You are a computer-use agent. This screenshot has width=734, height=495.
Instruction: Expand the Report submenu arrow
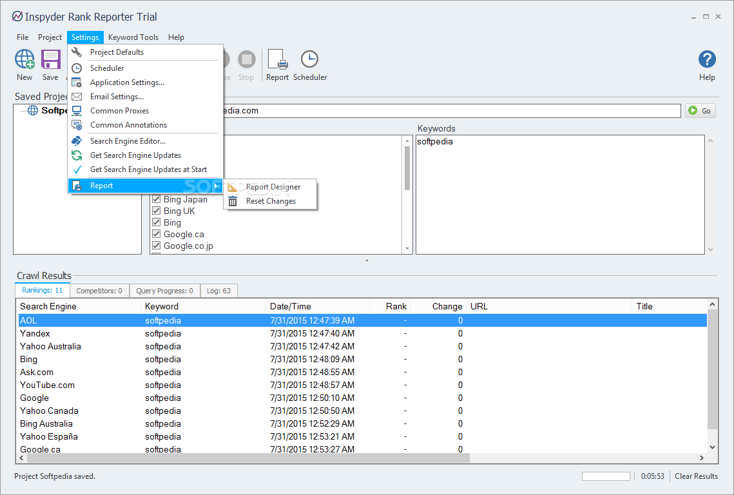[216, 186]
